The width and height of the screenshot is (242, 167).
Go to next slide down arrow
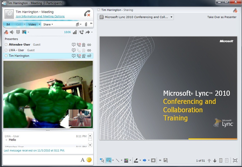tap(215, 161)
